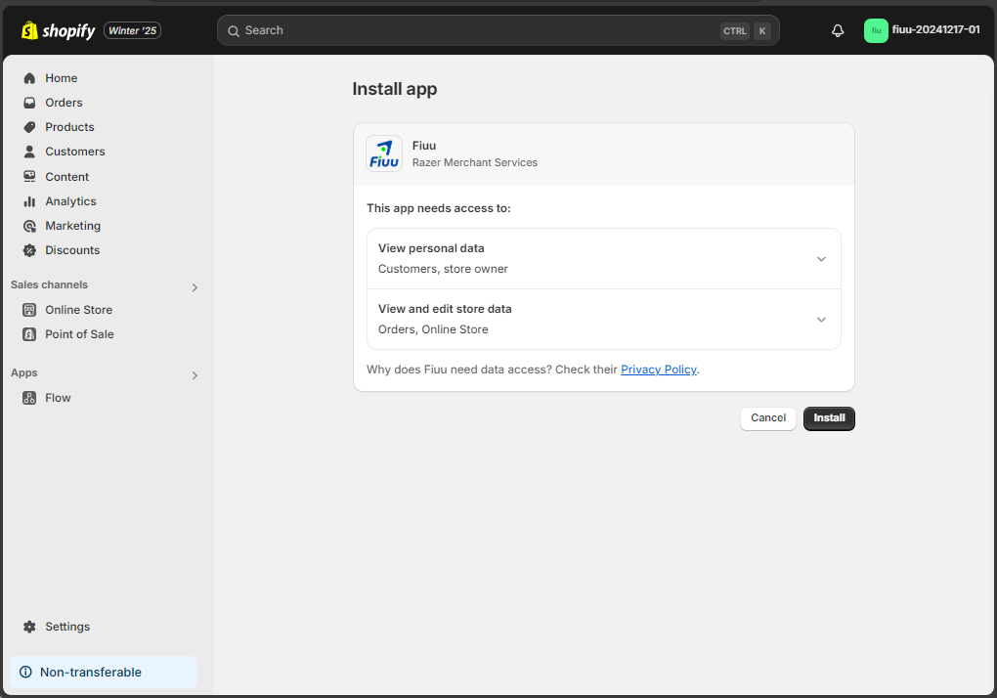
Task: Click Razer Merchant Services text
Action: [x=475, y=162]
